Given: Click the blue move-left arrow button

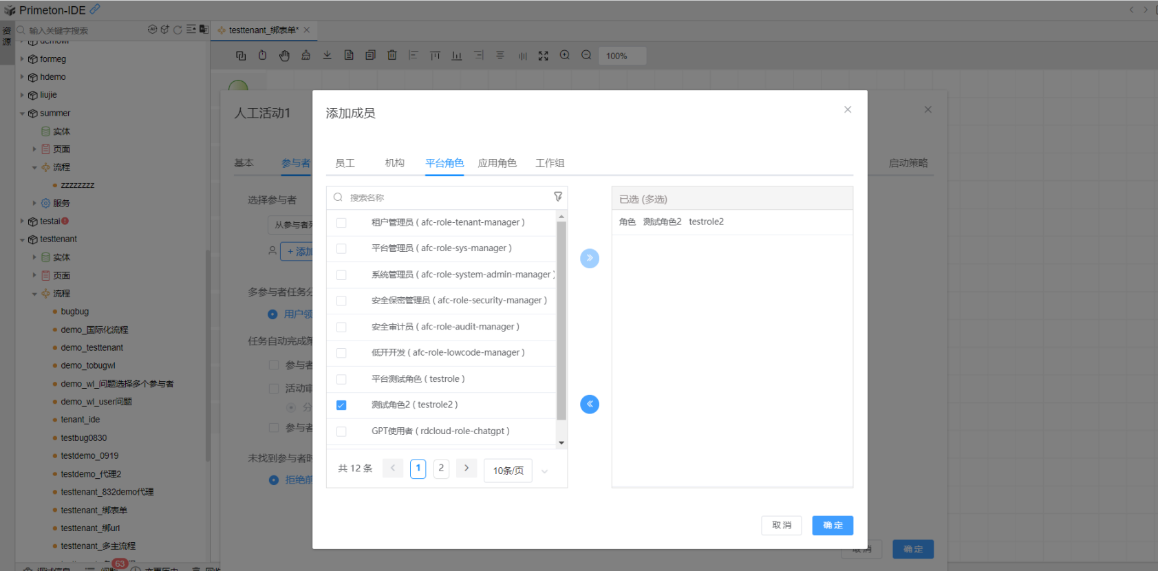Looking at the screenshot, I should pos(590,404).
